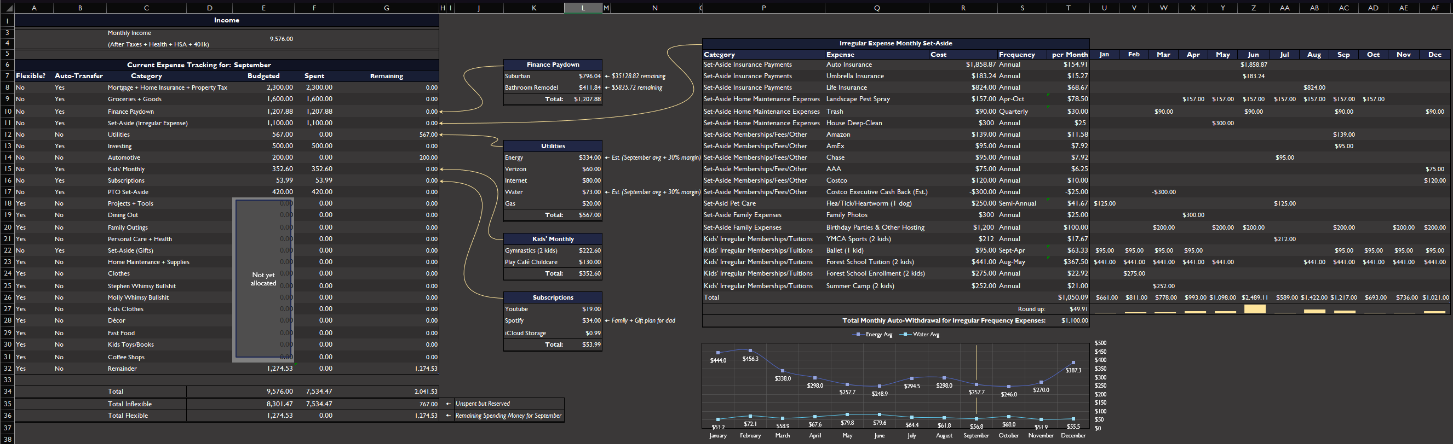The image size is (1453, 444).
Task: Select the Investing category cell
Action: [x=119, y=146]
